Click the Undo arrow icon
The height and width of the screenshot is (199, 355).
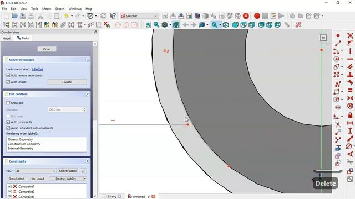coord(66,16)
